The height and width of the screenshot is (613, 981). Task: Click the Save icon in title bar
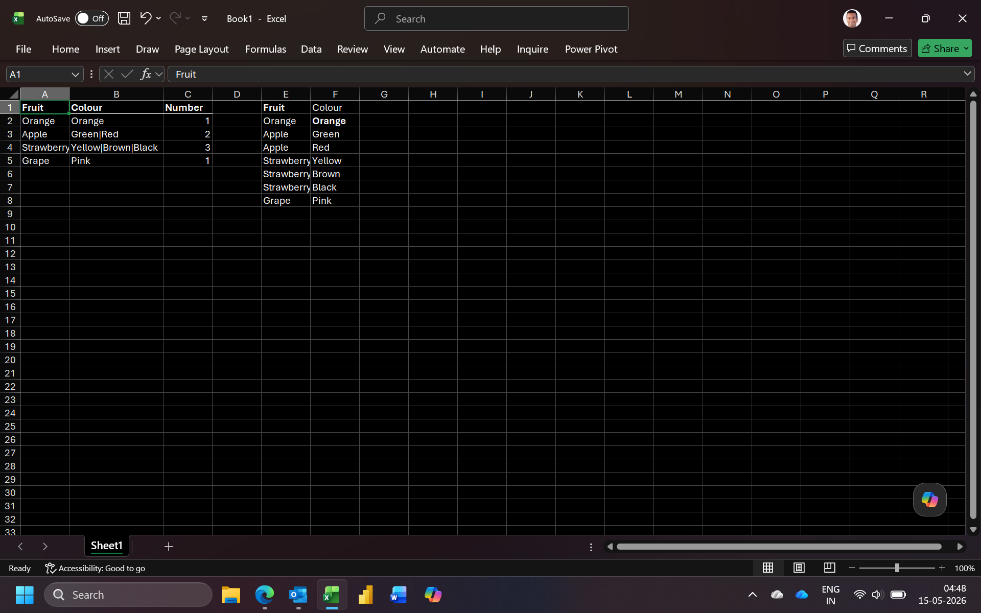124,19
